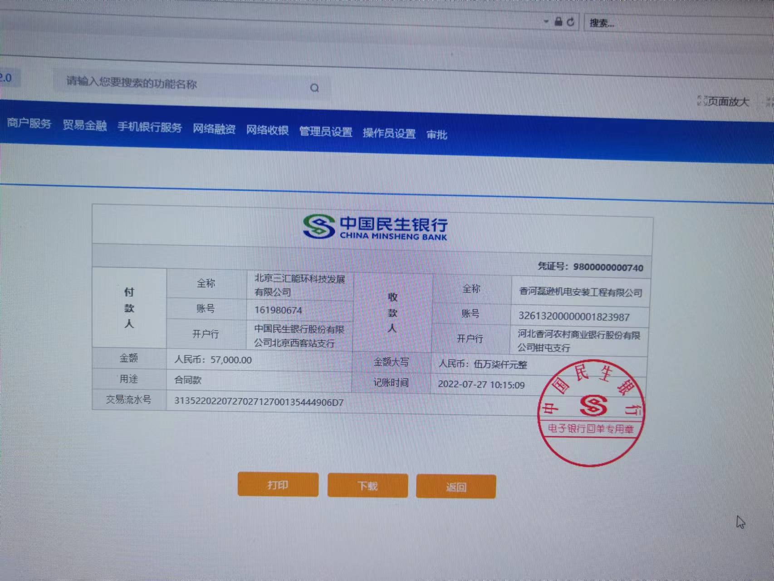Screen dimensions: 774x581
Task: Click the red electronic receipt stamp
Action: coord(591,412)
